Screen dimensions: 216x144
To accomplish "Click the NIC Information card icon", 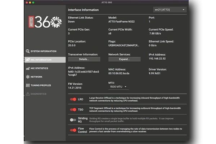I will pos(28,60).
